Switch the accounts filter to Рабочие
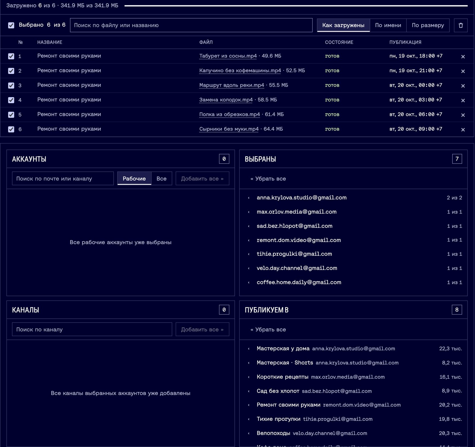The width and height of the screenshot is (475, 447). (x=134, y=179)
